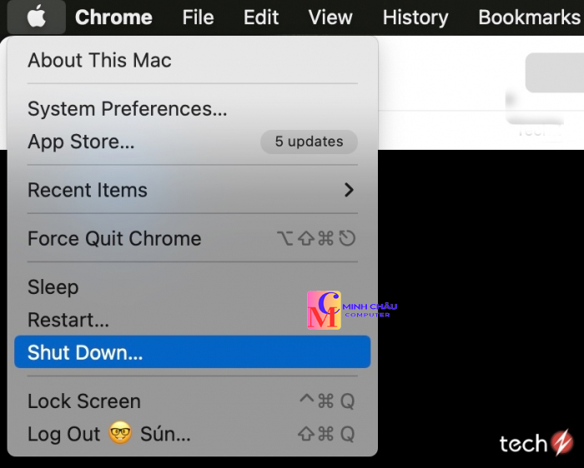This screenshot has height=468, width=584.
Task: Launch App Store from the Apple menu
Action: [81, 142]
